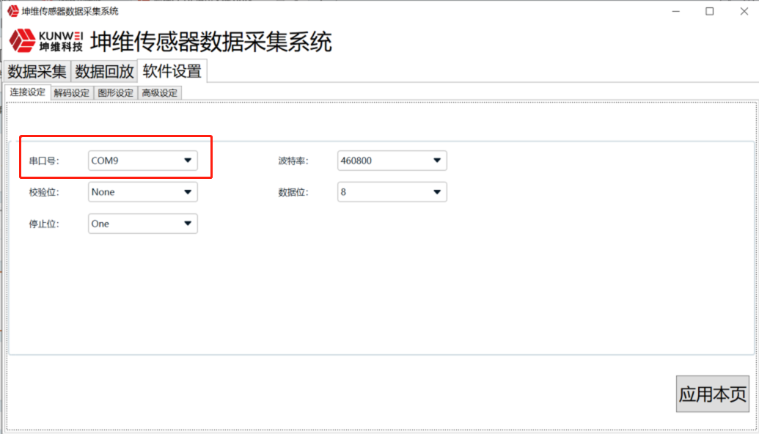This screenshot has width=759, height=434.
Task: Maximize the application window
Action: coord(709,11)
